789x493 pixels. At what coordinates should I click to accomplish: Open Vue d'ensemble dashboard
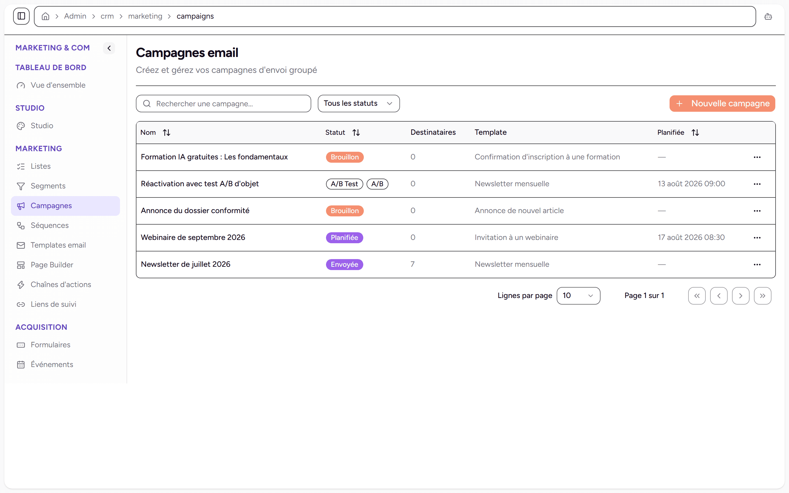65,85
